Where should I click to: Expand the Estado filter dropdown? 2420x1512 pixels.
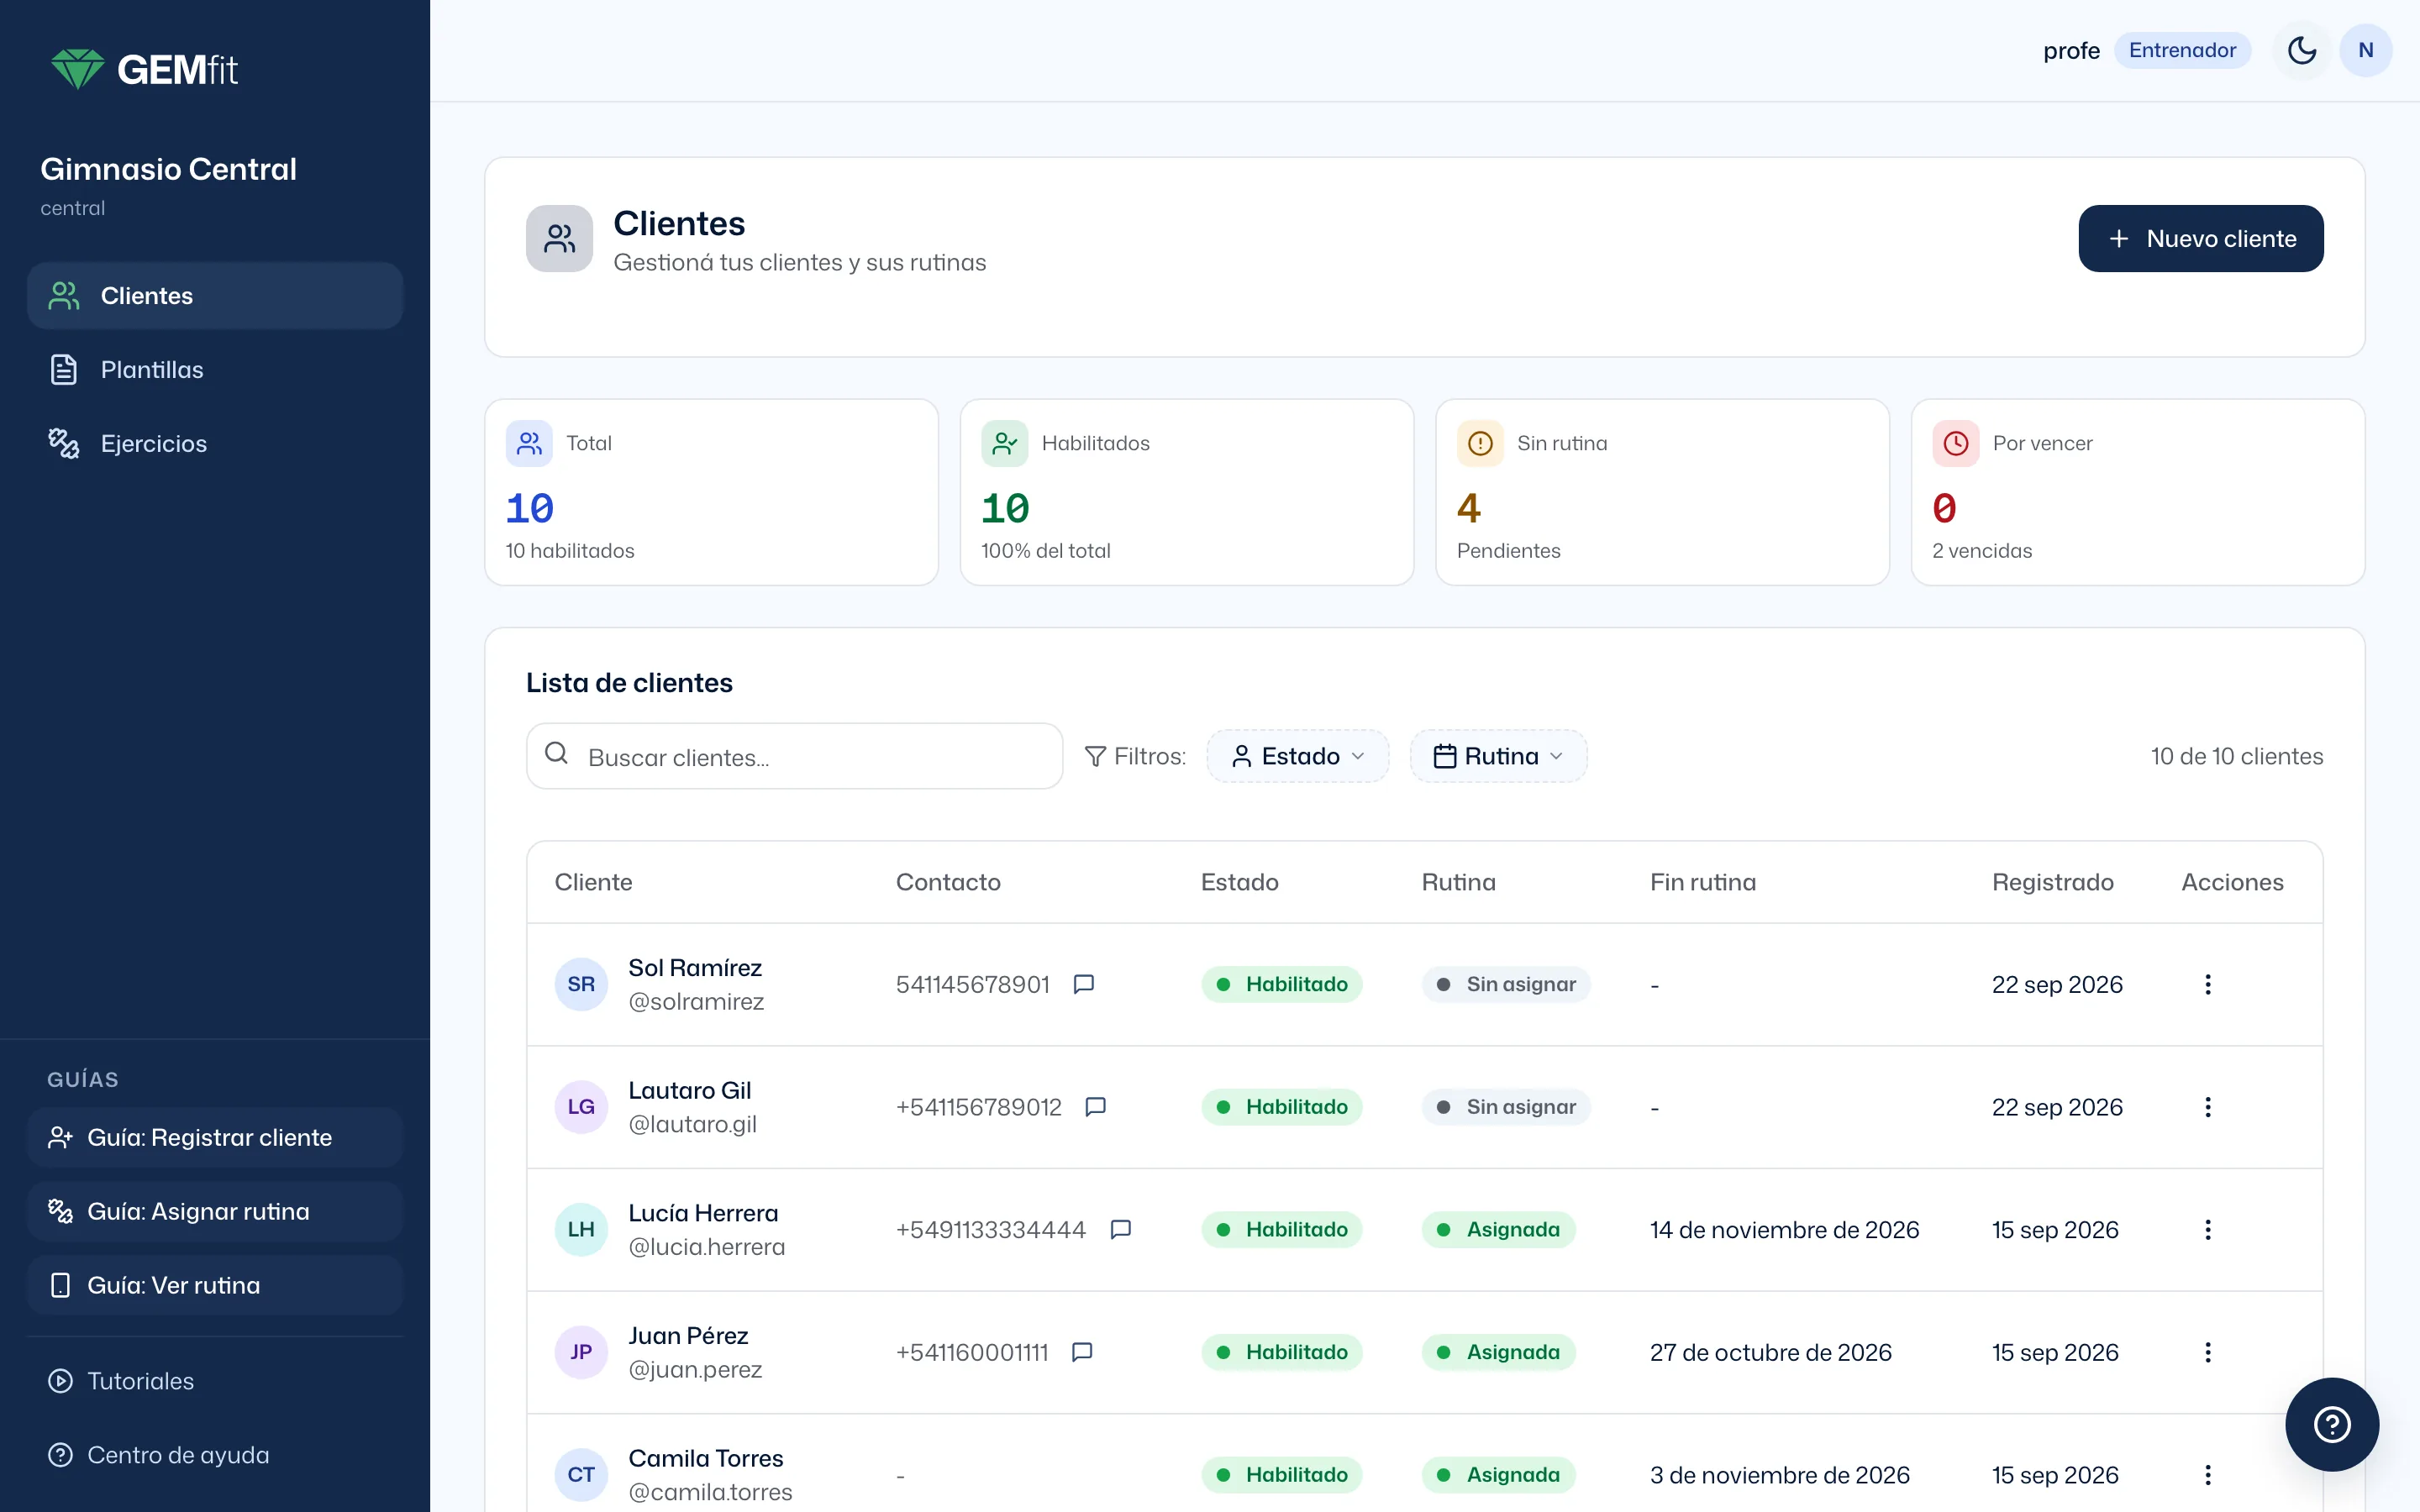point(1297,756)
